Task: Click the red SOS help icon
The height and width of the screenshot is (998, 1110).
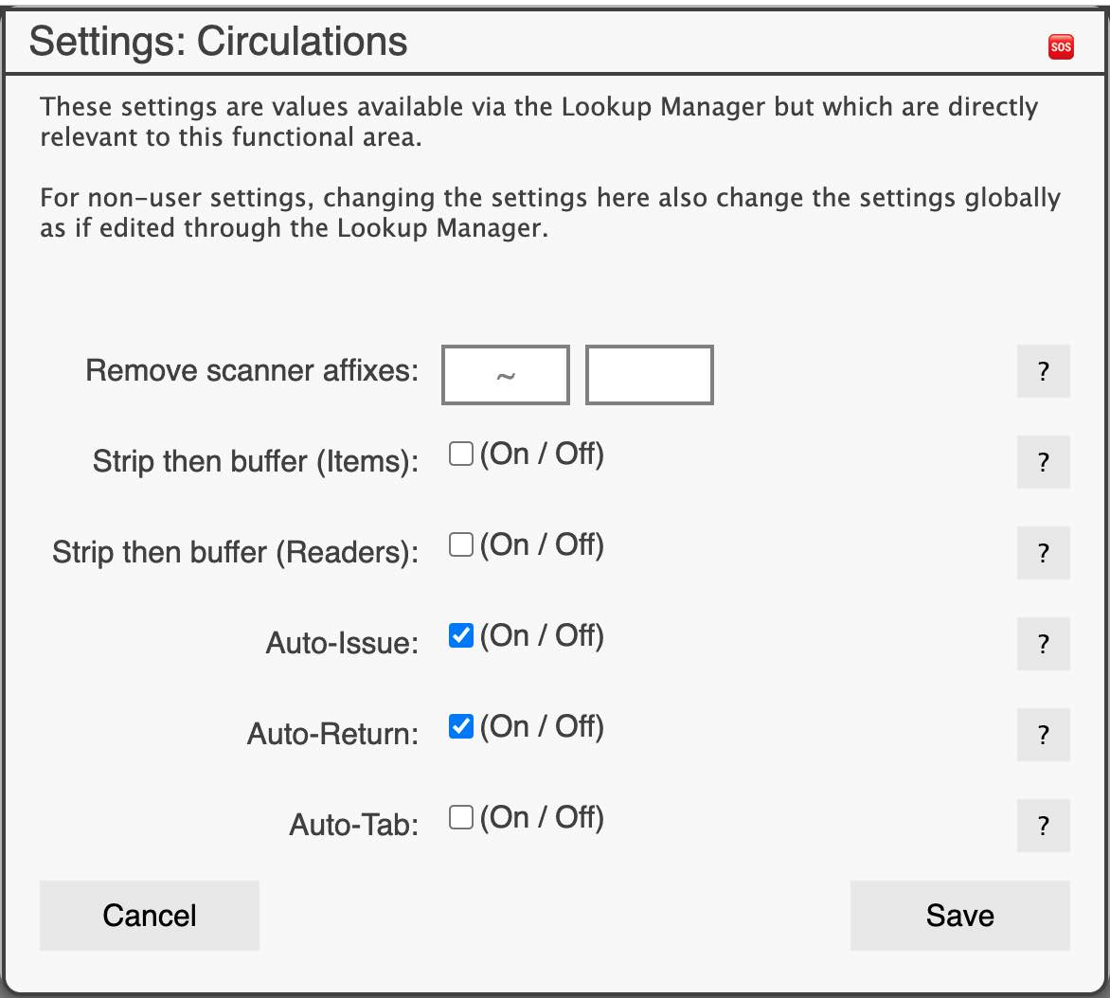Action: 1061,46
